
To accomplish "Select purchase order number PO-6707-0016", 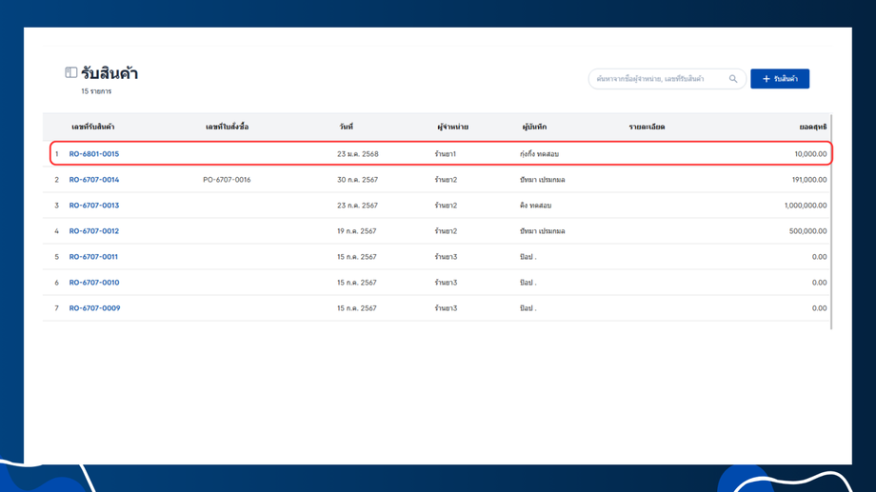I will (227, 180).
